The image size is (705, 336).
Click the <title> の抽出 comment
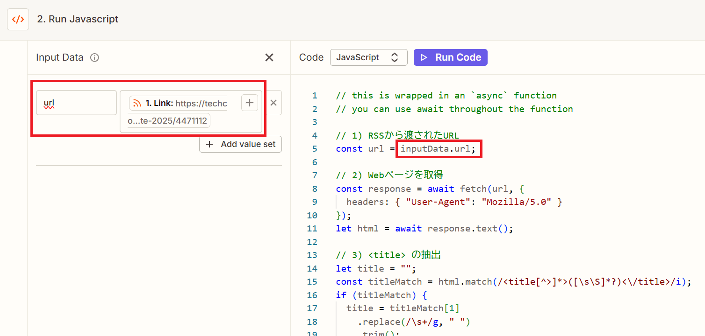[x=388, y=255]
